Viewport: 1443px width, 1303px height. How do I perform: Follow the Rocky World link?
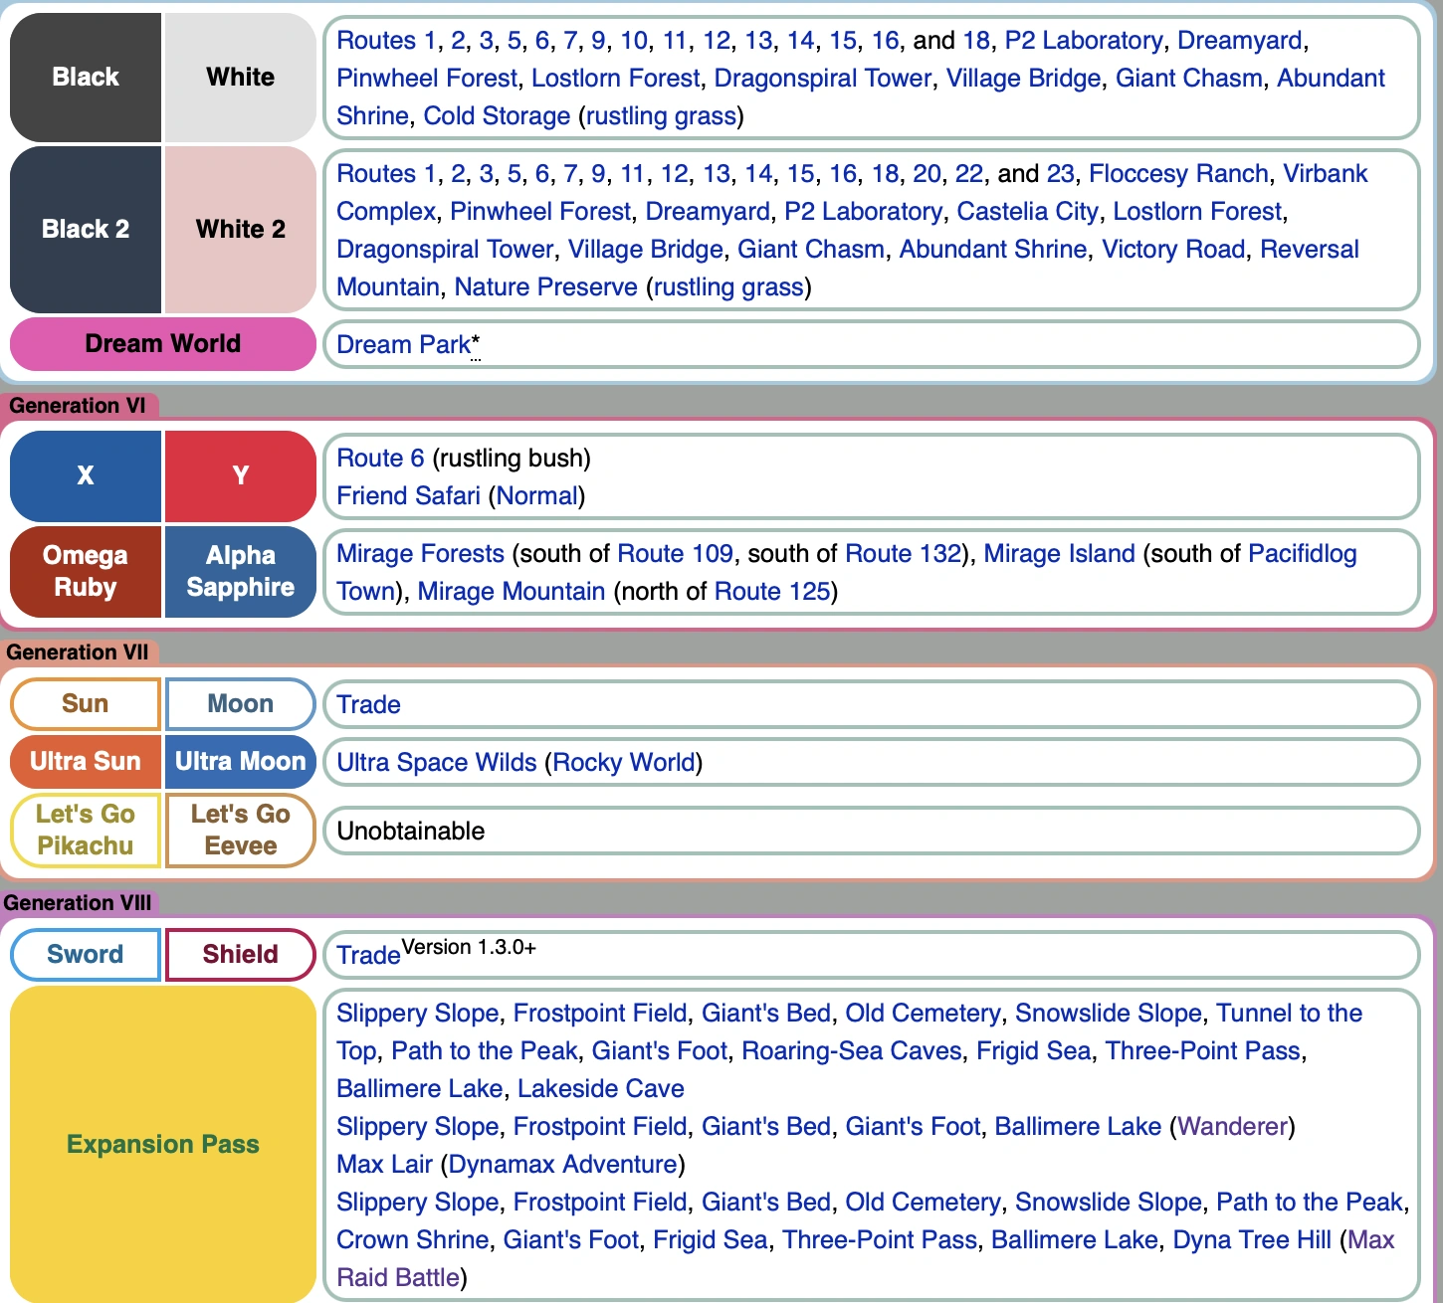click(x=624, y=763)
